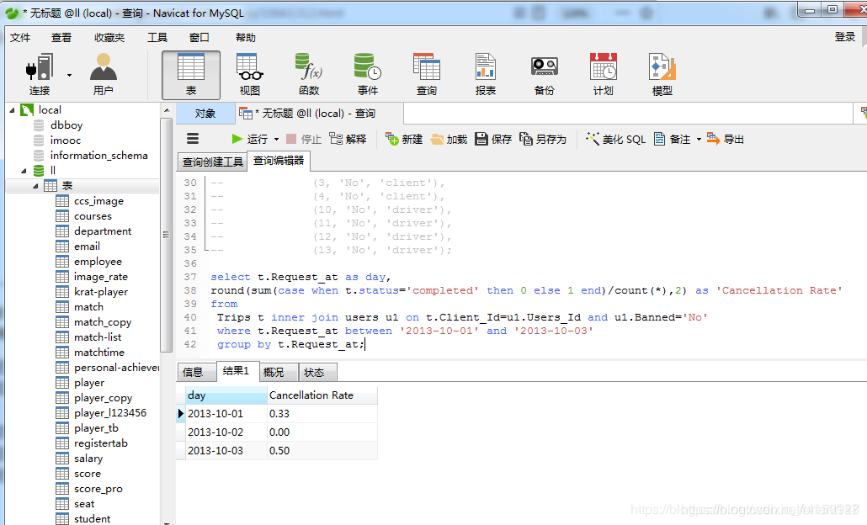This screenshot has width=867, height=525.
Task: Open the 备份 (Backup) tool
Action: tap(544, 72)
